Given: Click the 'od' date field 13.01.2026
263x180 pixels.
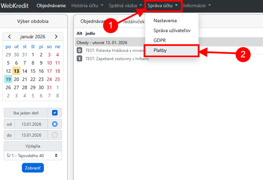Looking at the screenshot, I should pos(31,124).
